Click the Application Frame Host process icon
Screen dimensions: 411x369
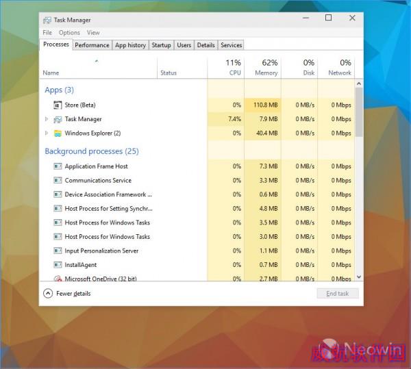[x=58, y=166]
